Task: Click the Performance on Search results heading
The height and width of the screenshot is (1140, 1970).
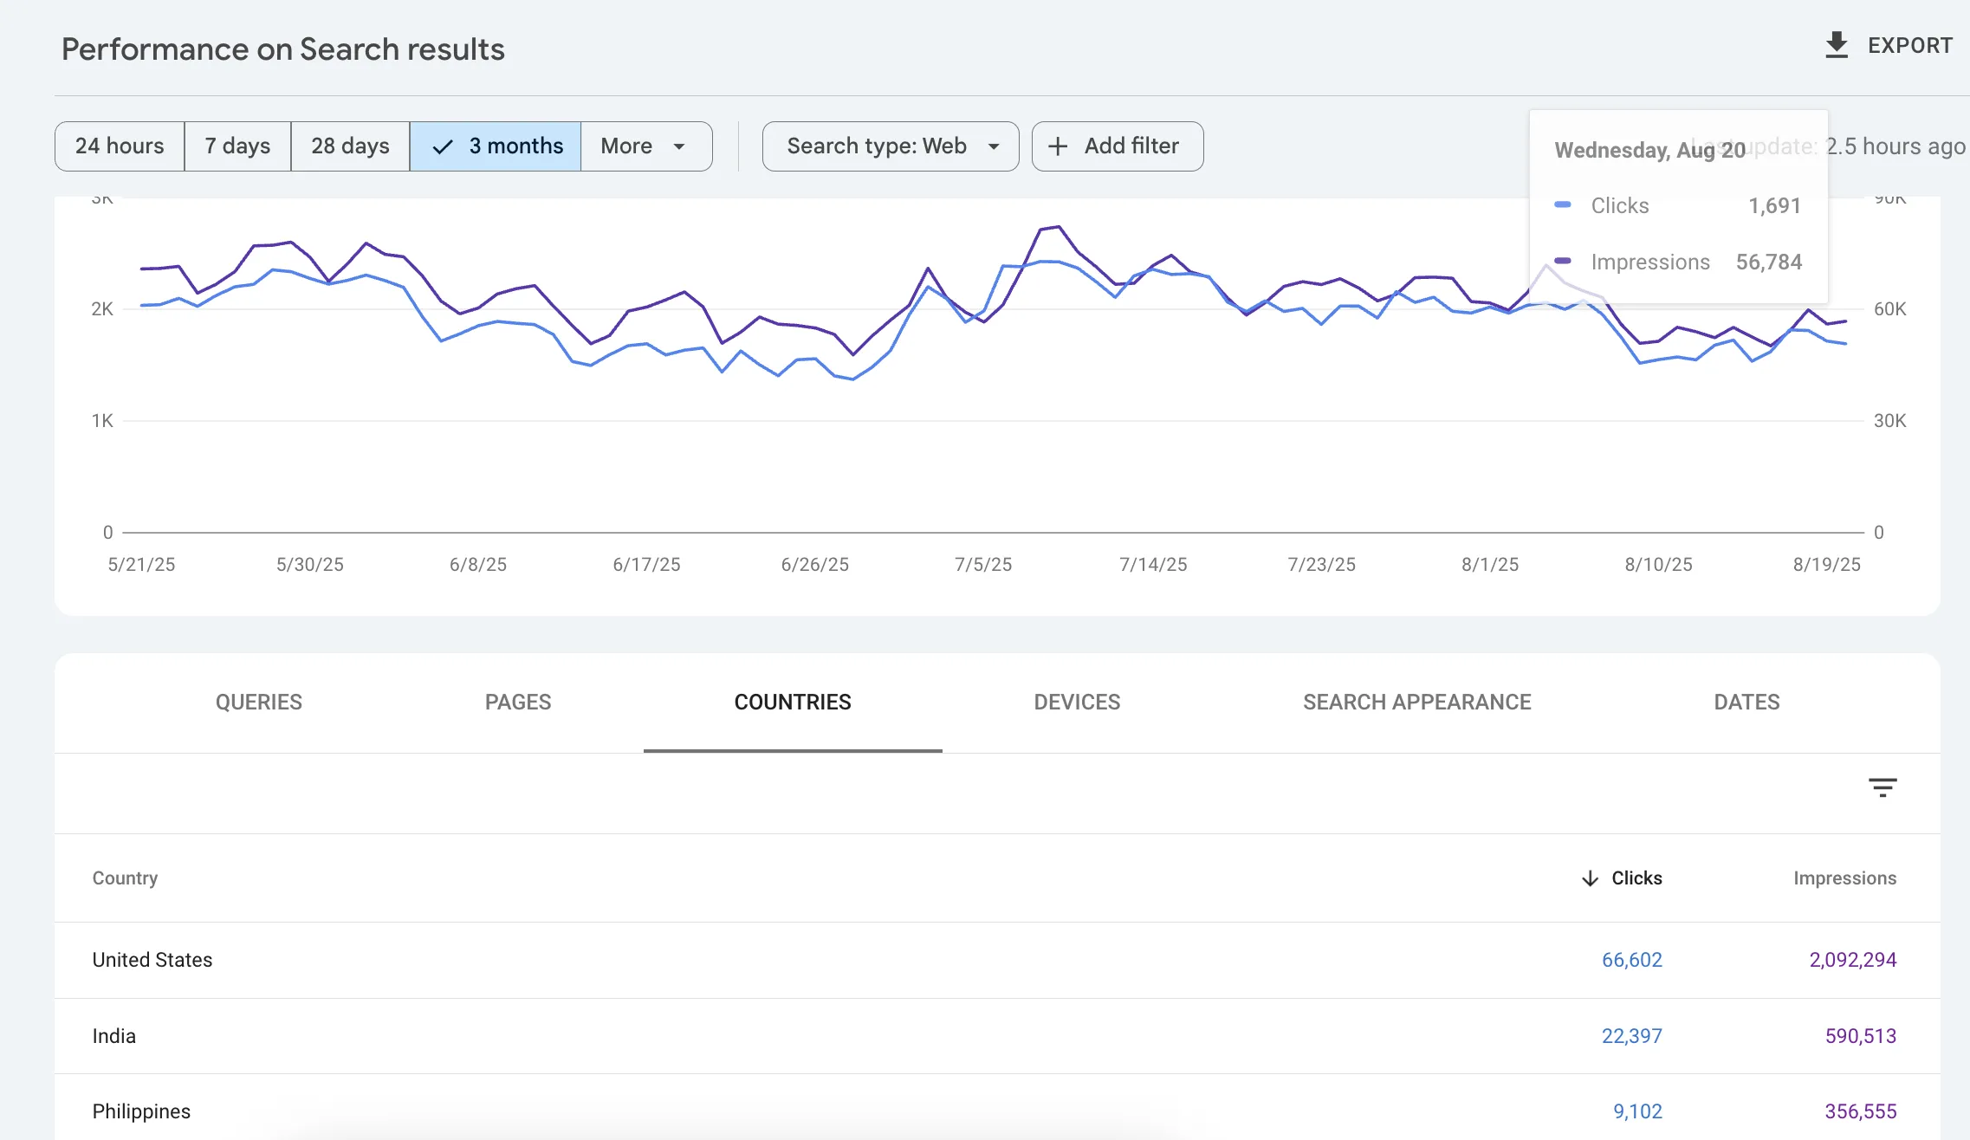Action: click(282, 49)
